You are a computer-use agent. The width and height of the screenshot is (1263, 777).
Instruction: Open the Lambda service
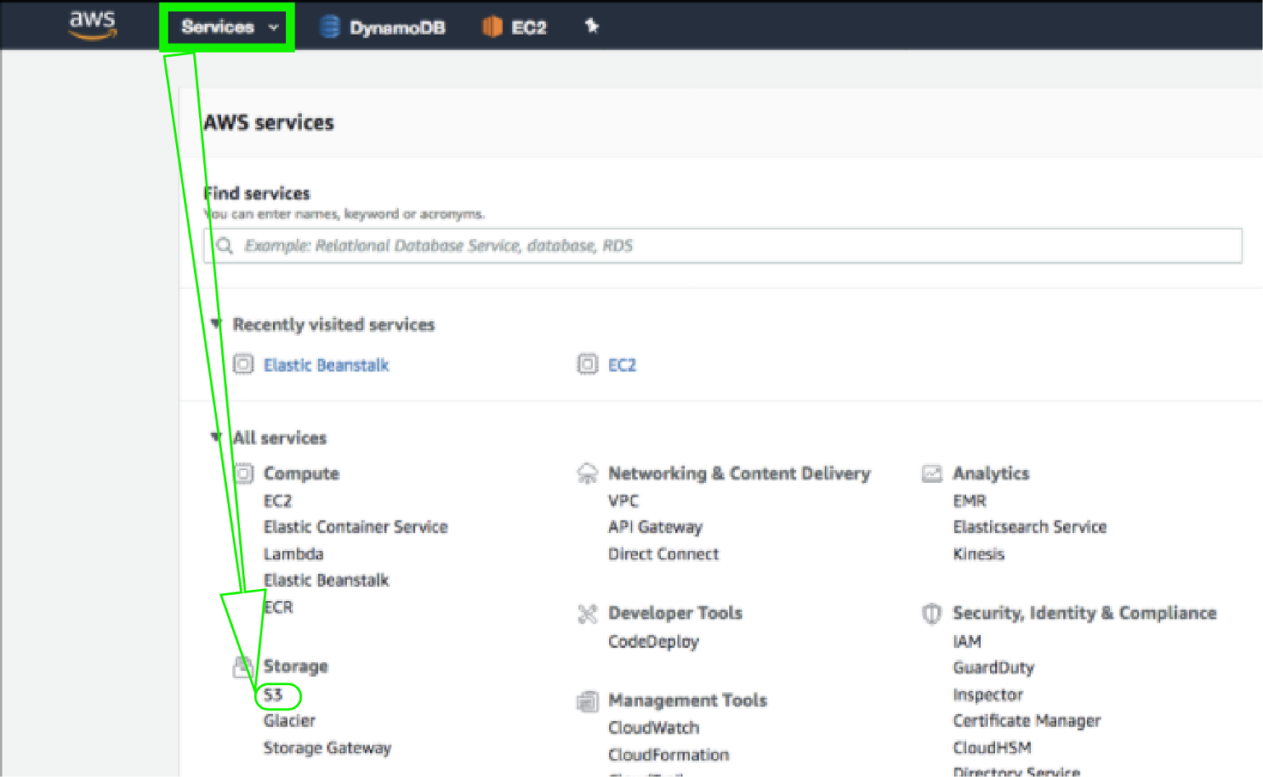pyautogui.click(x=293, y=554)
